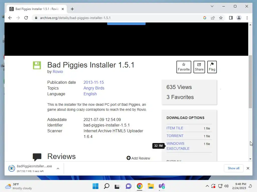Click Add Review
The height and width of the screenshot is (192, 257).
tap(138, 158)
